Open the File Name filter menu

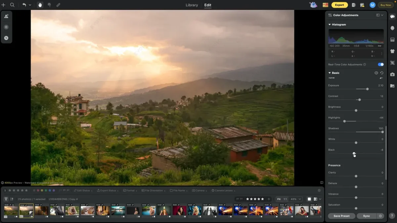179,190
